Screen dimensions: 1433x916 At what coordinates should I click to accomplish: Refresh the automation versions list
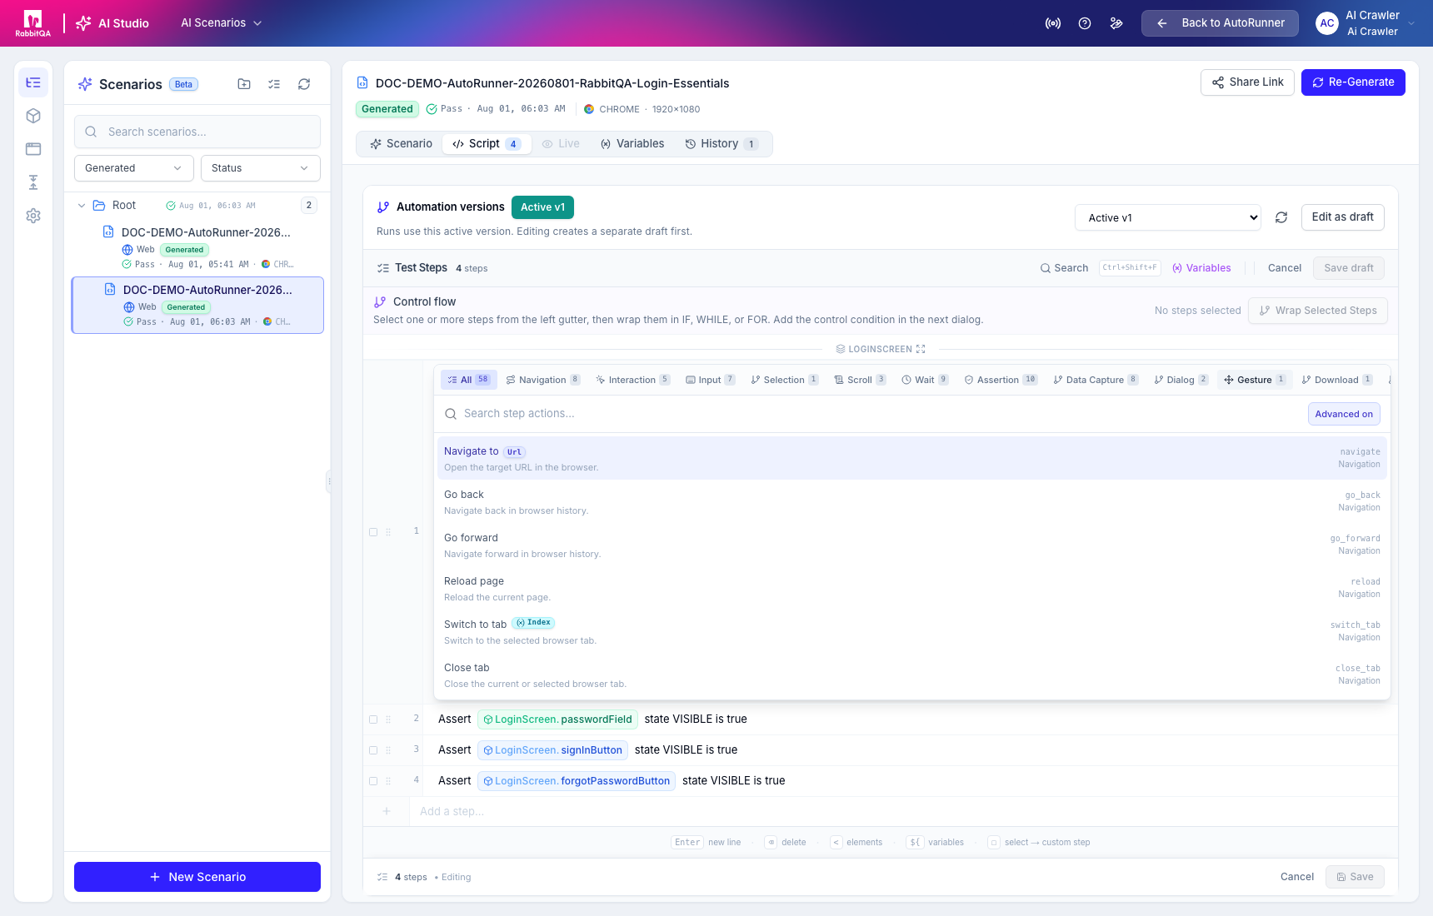point(1281,217)
